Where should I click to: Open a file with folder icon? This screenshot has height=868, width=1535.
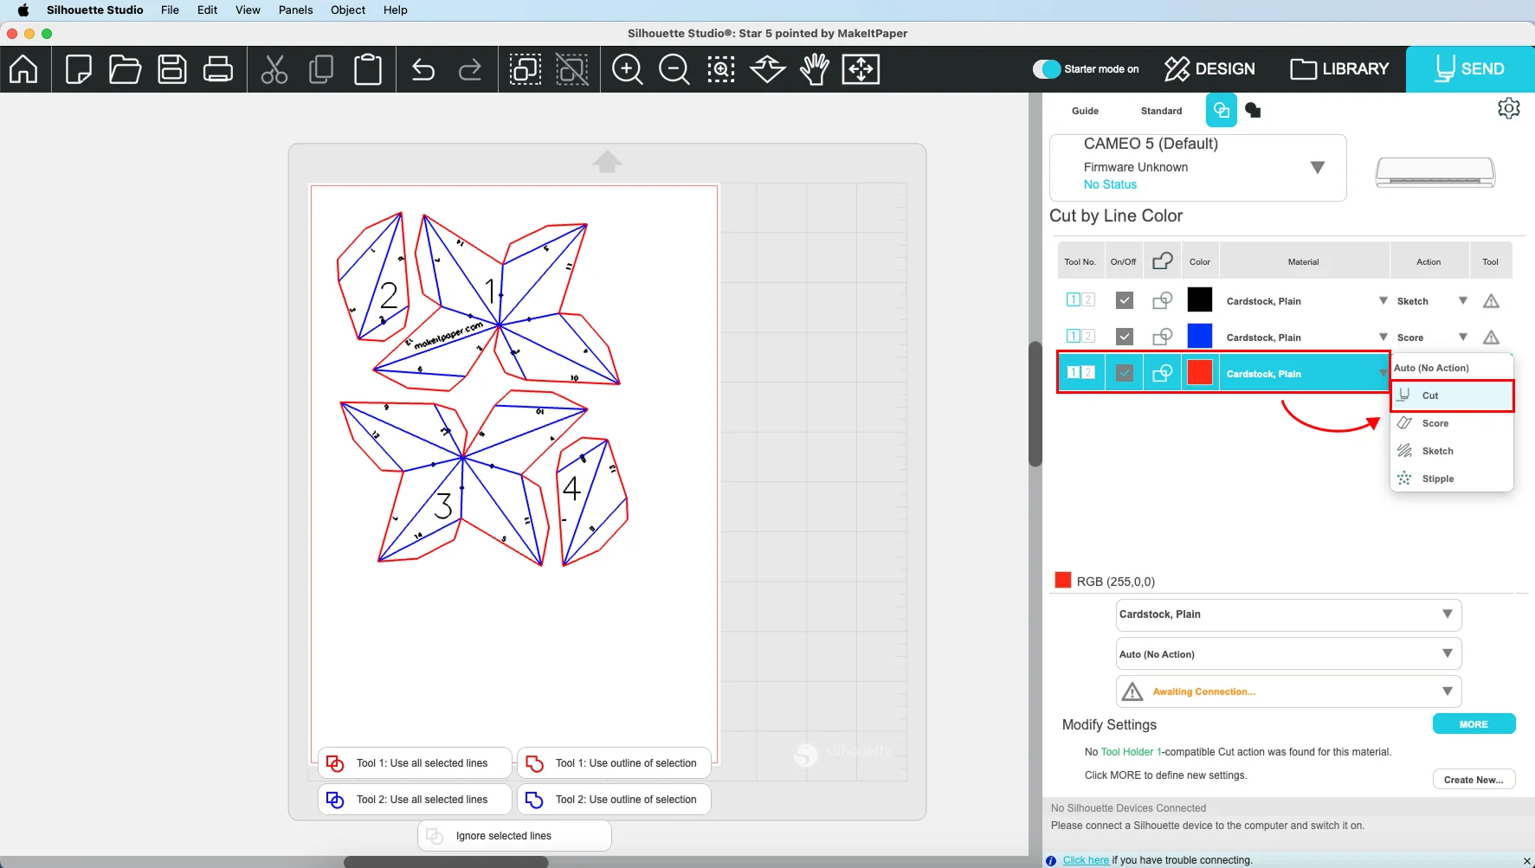pyautogui.click(x=125, y=68)
